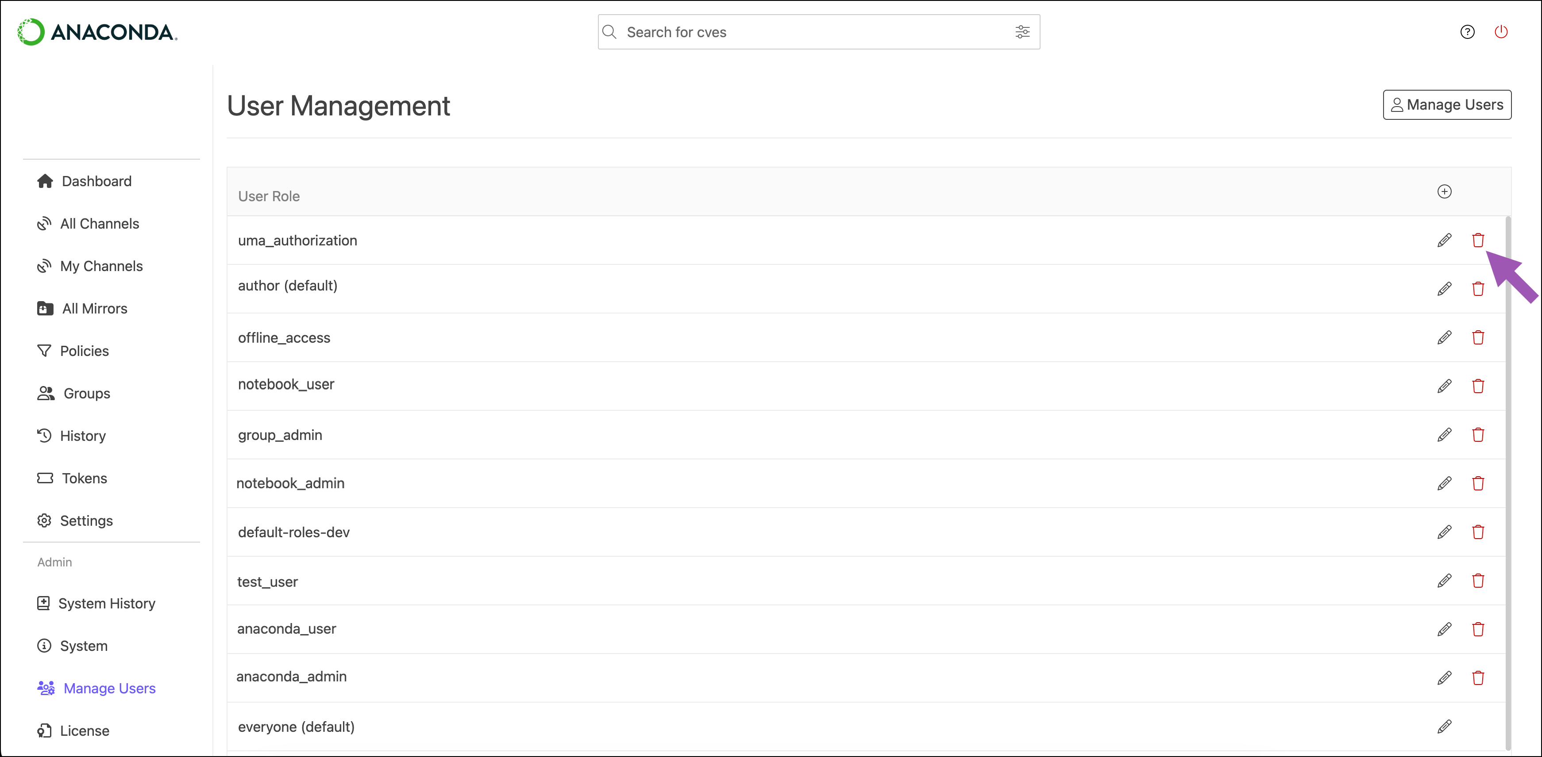Click the Anaconda logo
Screen dimensions: 1542x757
97,32
